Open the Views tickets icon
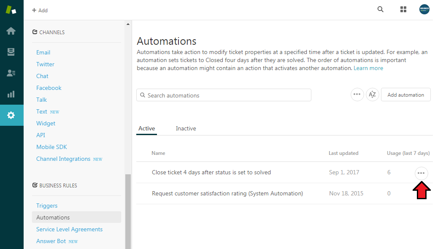Screen dimensions: 435x249 (11, 52)
